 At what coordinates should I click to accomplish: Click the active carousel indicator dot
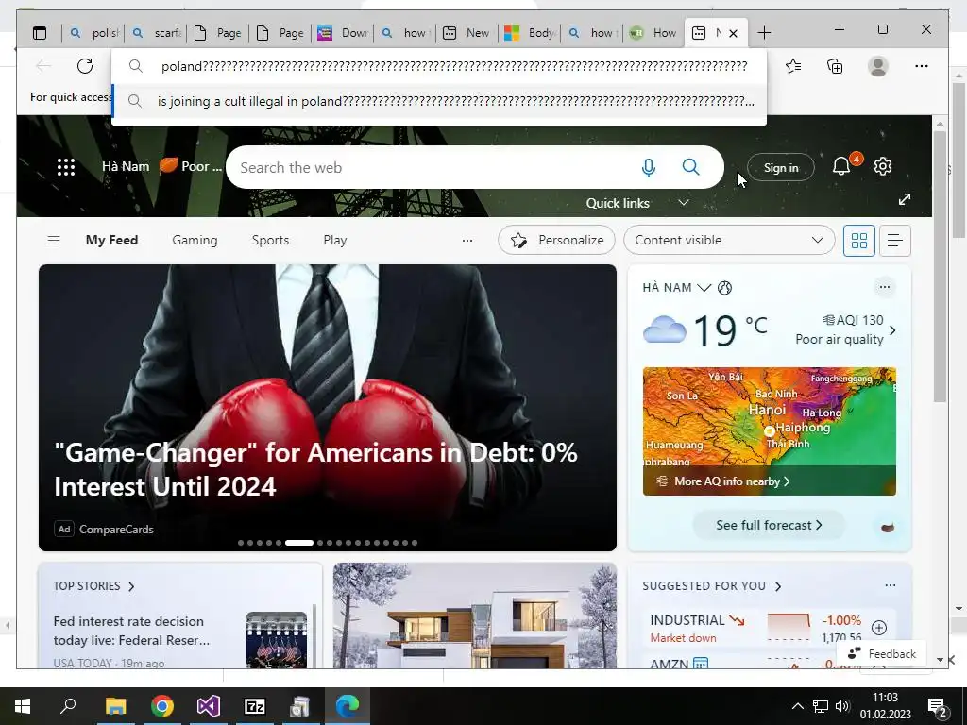click(x=299, y=543)
